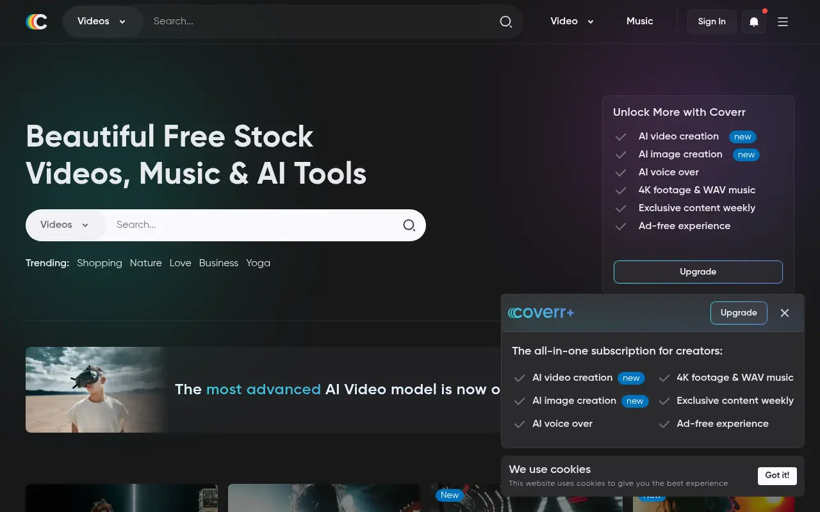820x512 pixels.
Task: Open the first video thumbnail in the grid
Action: click(x=122, y=498)
